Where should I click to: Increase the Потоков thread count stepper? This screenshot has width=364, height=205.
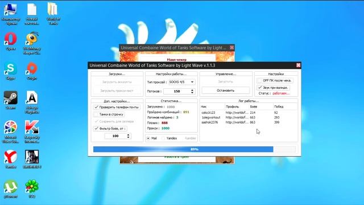point(192,90)
